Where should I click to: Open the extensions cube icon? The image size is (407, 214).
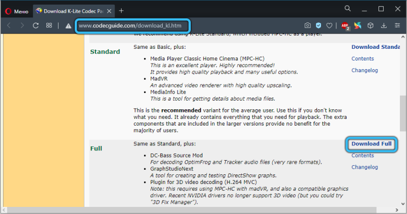pyautogui.click(x=370, y=25)
